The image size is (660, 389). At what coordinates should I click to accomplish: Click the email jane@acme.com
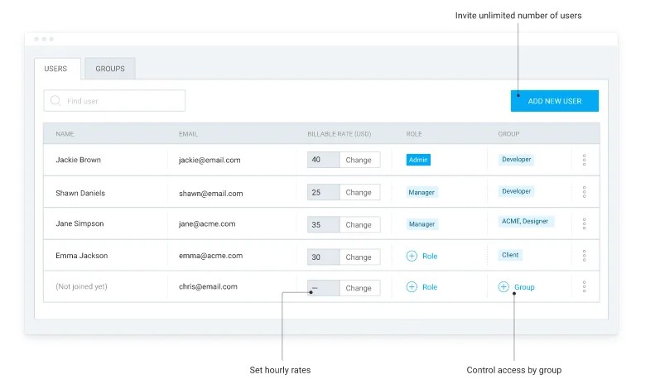[207, 223]
